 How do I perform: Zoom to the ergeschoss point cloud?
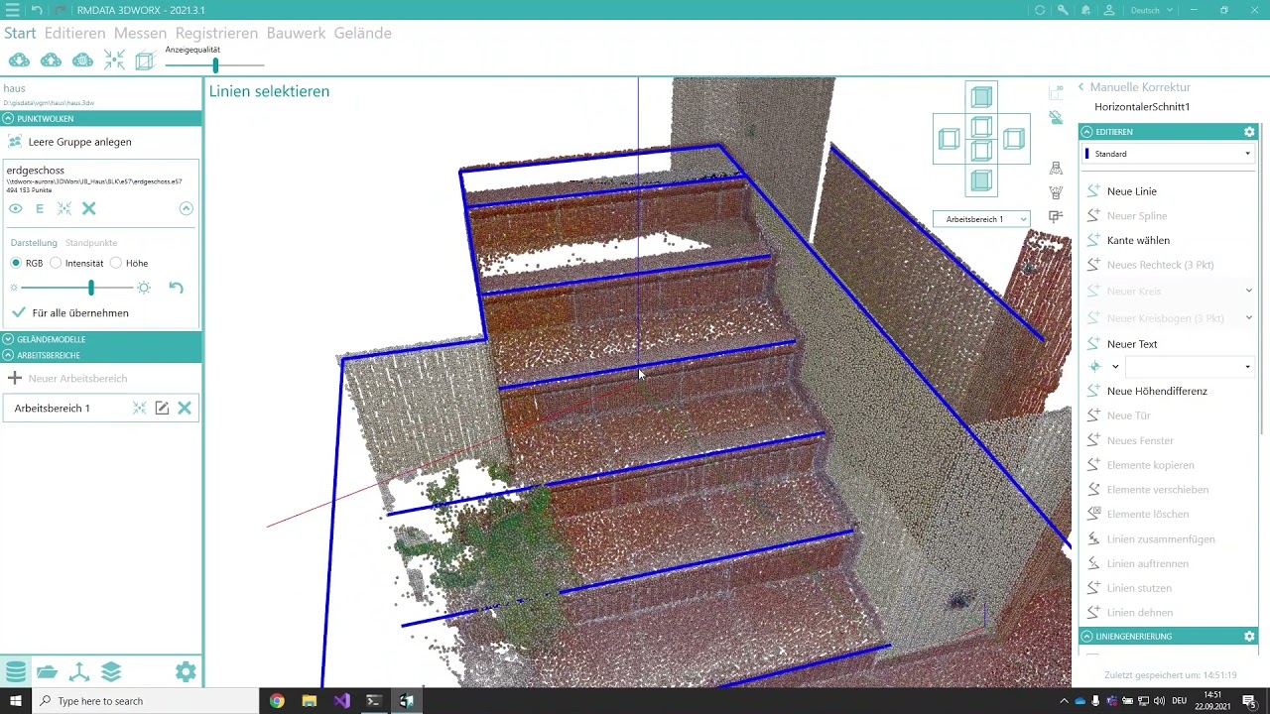tap(64, 208)
